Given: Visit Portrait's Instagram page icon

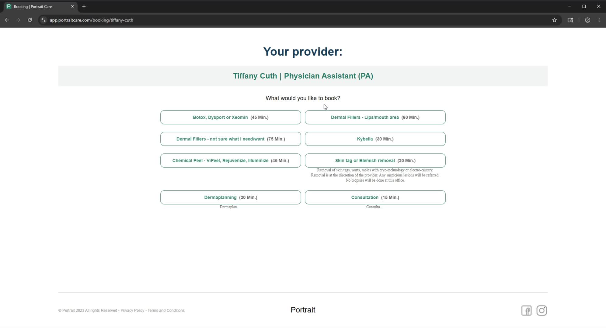Looking at the screenshot, I should click(x=542, y=310).
